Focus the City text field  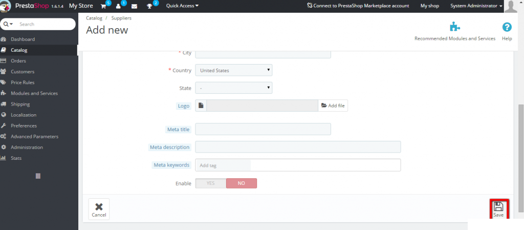click(263, 54)
